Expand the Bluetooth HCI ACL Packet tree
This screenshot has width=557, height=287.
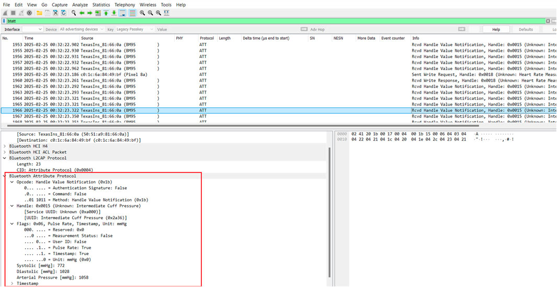click(x=5, y=152)
